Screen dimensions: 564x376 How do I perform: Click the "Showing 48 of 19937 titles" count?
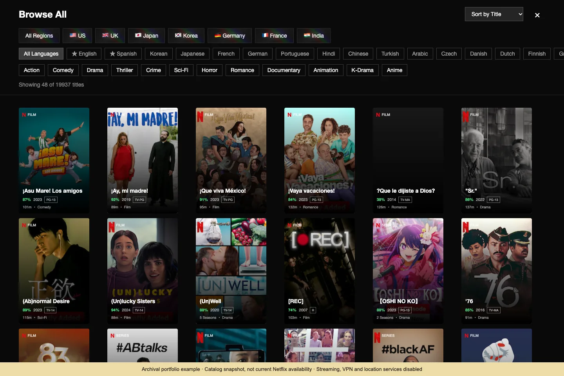pos(51,85)
